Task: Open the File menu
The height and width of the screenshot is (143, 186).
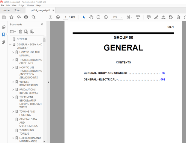Action: tap(2, 5)
